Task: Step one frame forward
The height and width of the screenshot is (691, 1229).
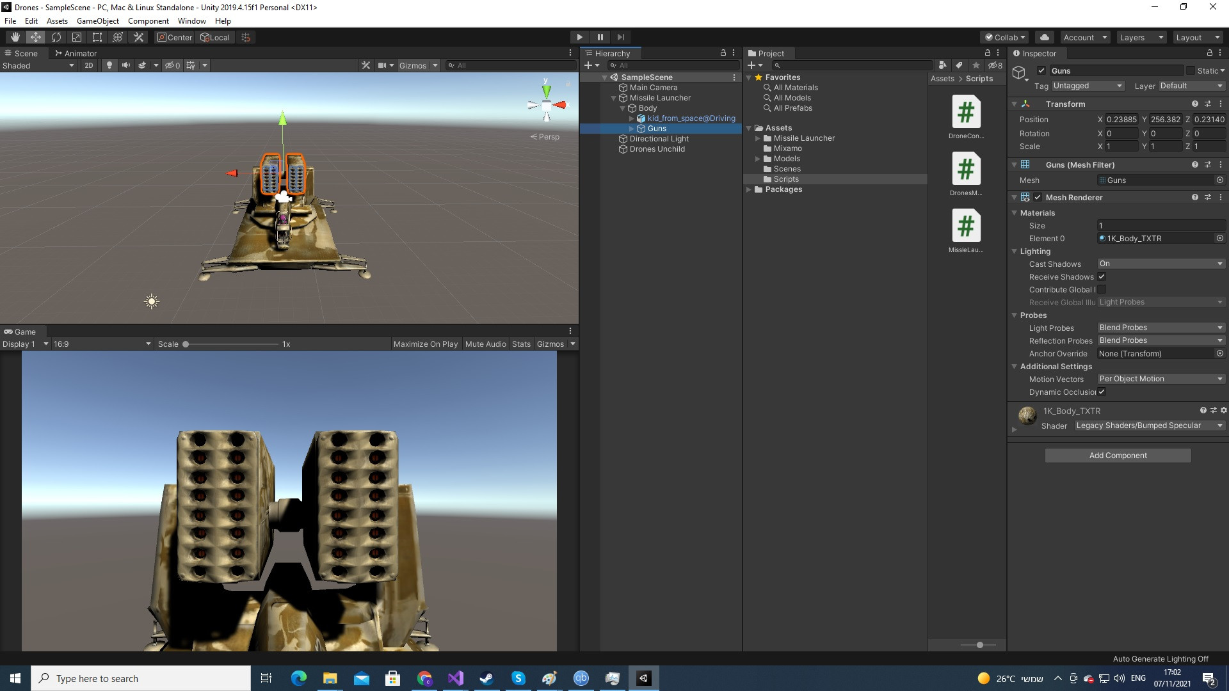Action: click(x=620, y=37)
